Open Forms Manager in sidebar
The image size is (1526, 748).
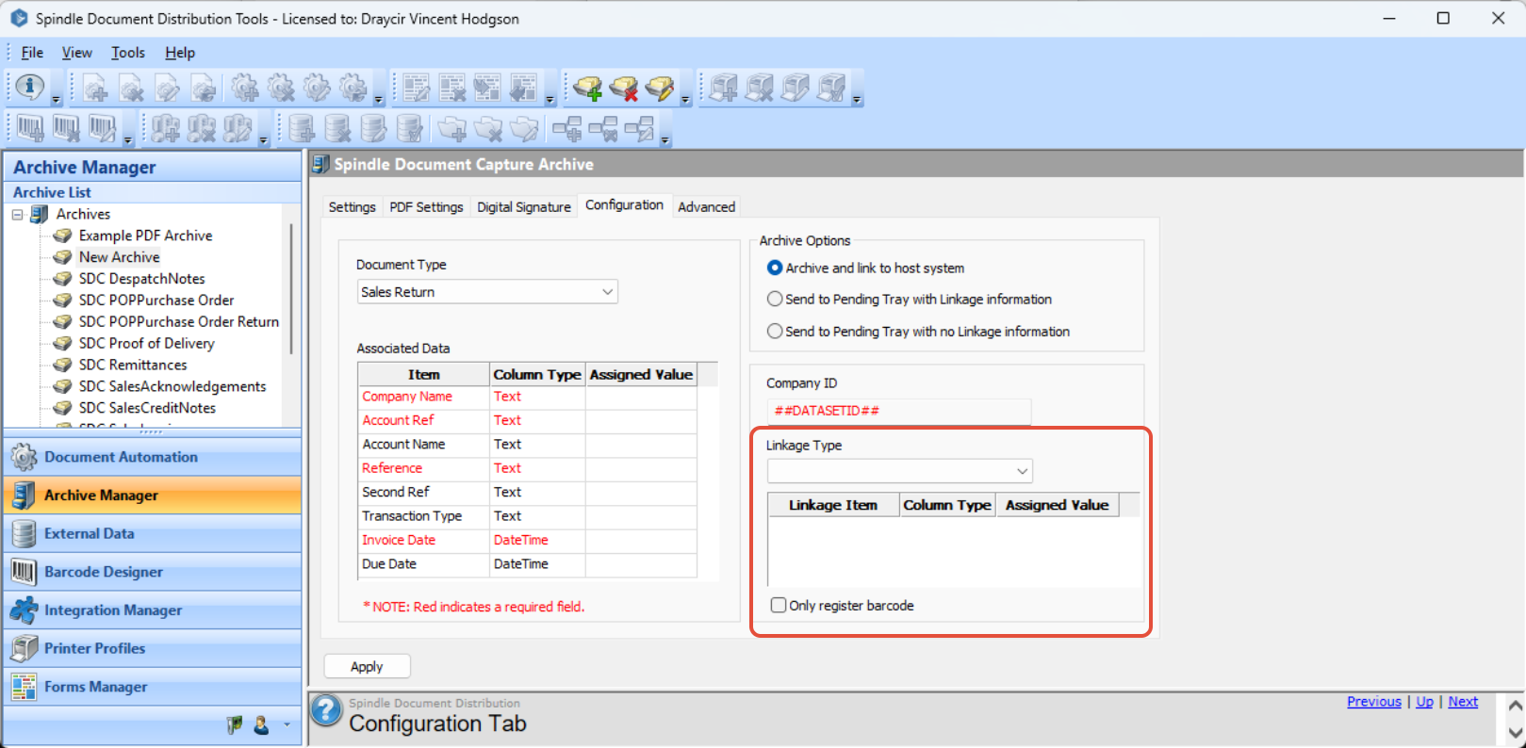153,687
